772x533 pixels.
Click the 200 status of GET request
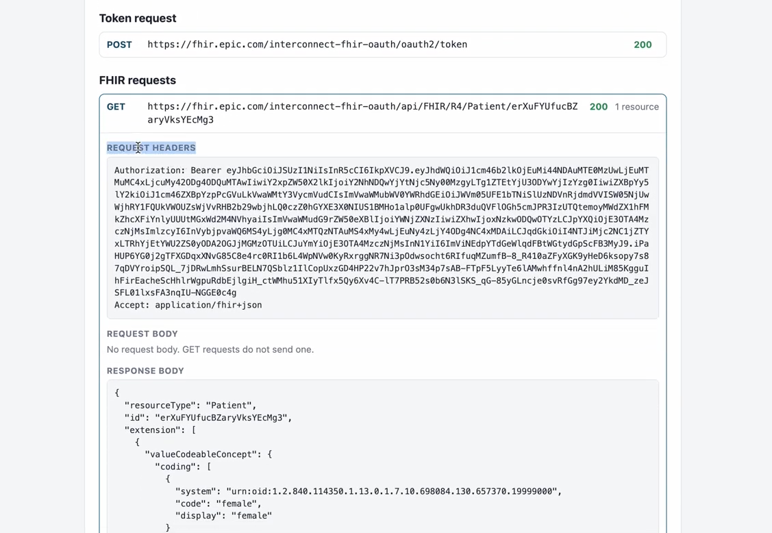tap(598, 107)
